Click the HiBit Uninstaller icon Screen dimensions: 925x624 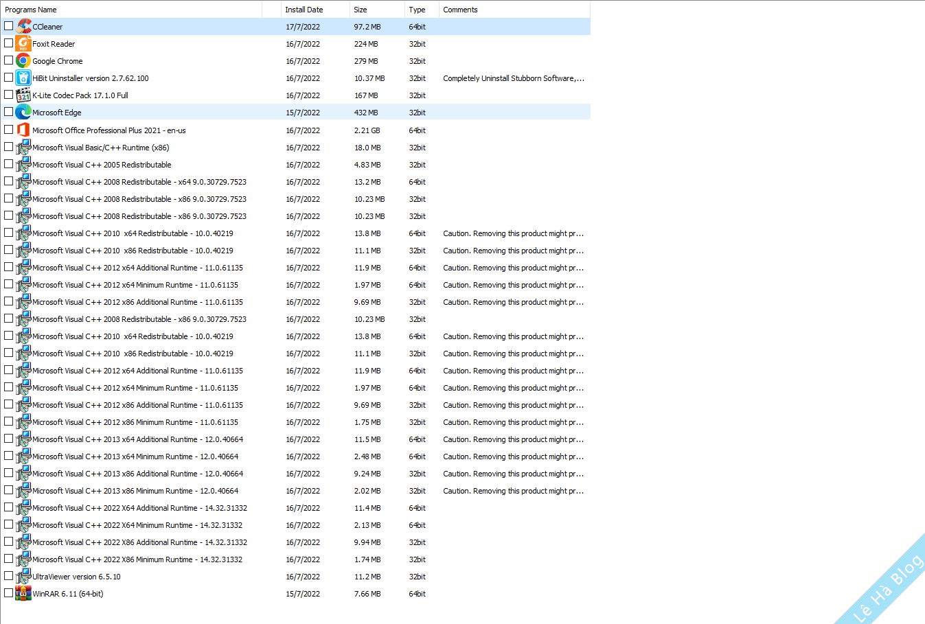(23, 78)
